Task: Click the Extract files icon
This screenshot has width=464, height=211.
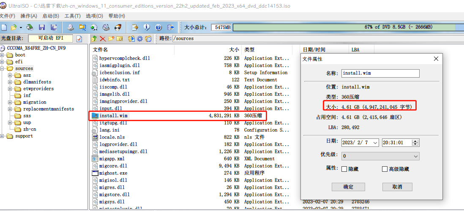Action: pos(131,39)
